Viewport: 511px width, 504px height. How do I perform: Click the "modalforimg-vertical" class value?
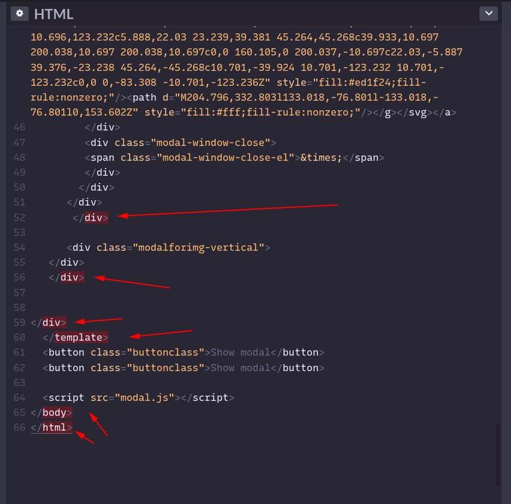[x=198, y=247]
